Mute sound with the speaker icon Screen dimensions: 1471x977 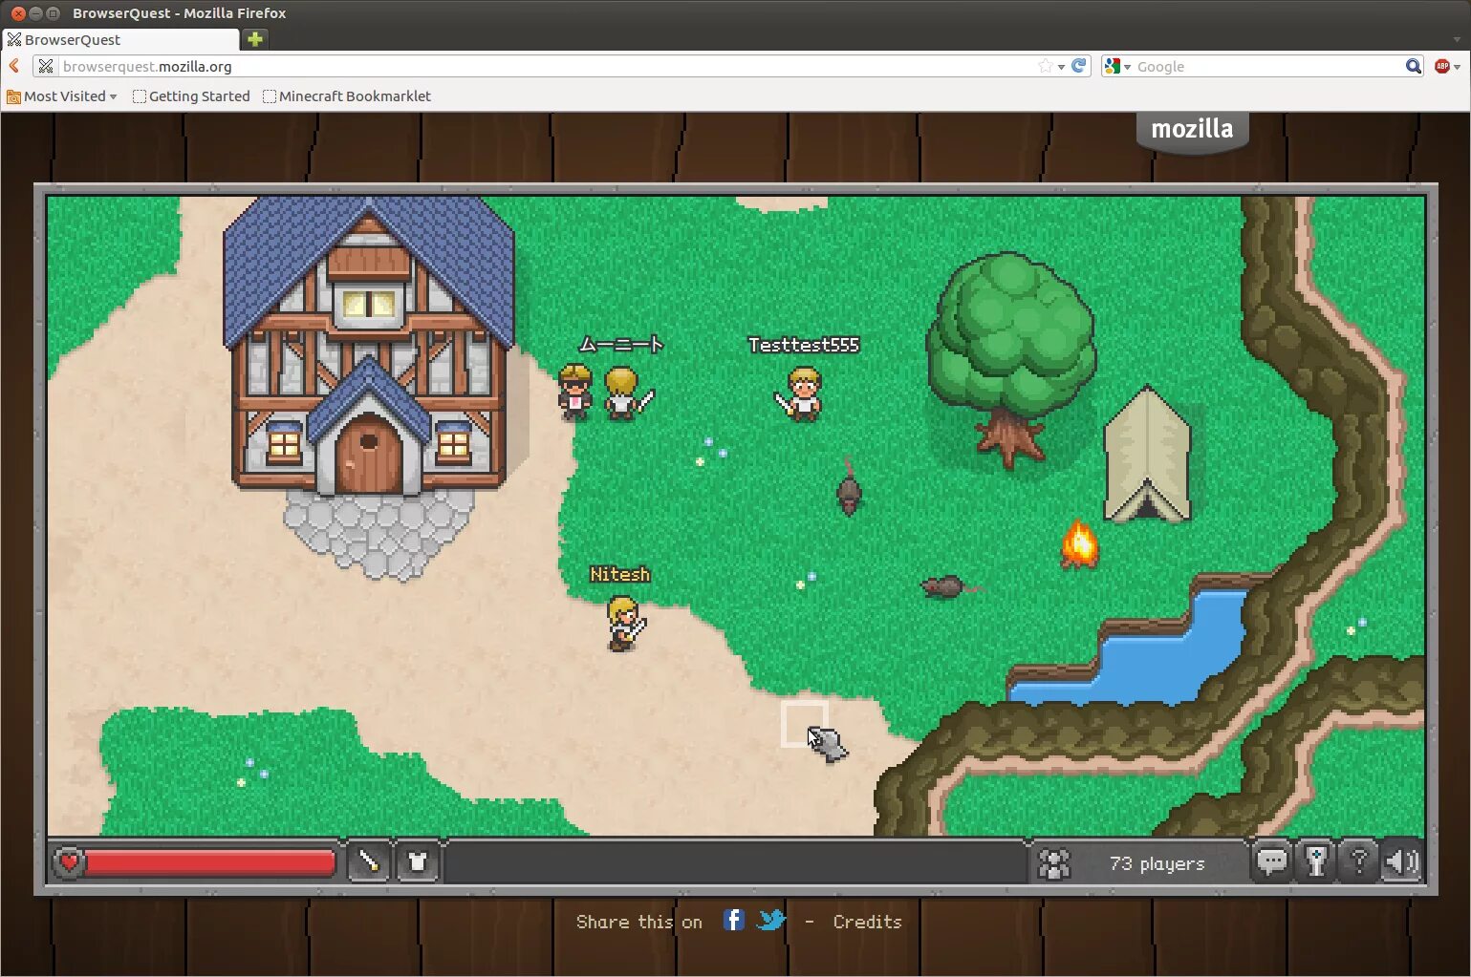pyautogui.click(x=1401, y=862)
